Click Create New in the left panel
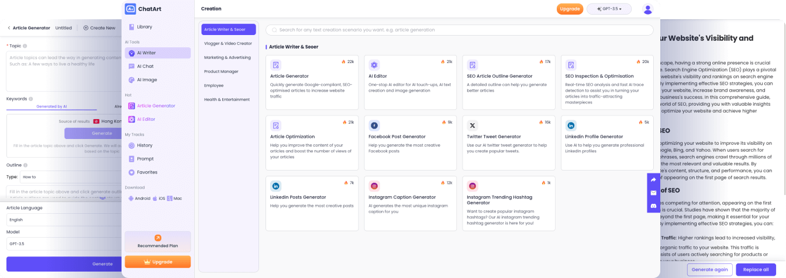Viewport: 786px width, 278px height. (99, 27)
